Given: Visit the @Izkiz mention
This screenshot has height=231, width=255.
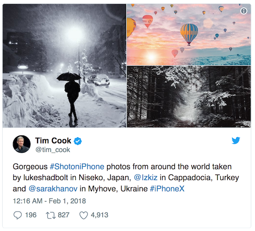Looking at the screenshot, I should pyautogui.click(x=146, y=178).
